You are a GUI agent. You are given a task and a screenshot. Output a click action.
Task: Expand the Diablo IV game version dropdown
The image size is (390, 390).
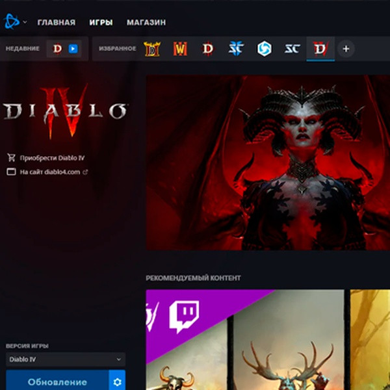click(x=66, y=359)
